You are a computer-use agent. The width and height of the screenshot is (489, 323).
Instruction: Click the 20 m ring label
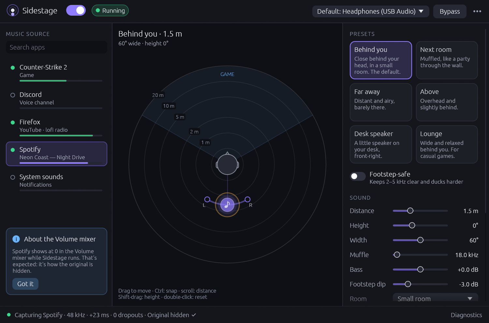click(x=158, y=95)
